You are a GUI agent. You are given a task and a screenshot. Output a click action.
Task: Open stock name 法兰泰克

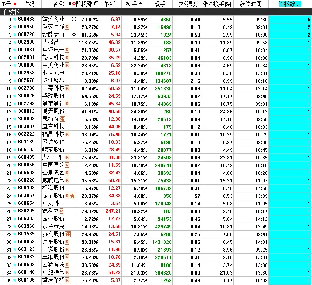54,226
